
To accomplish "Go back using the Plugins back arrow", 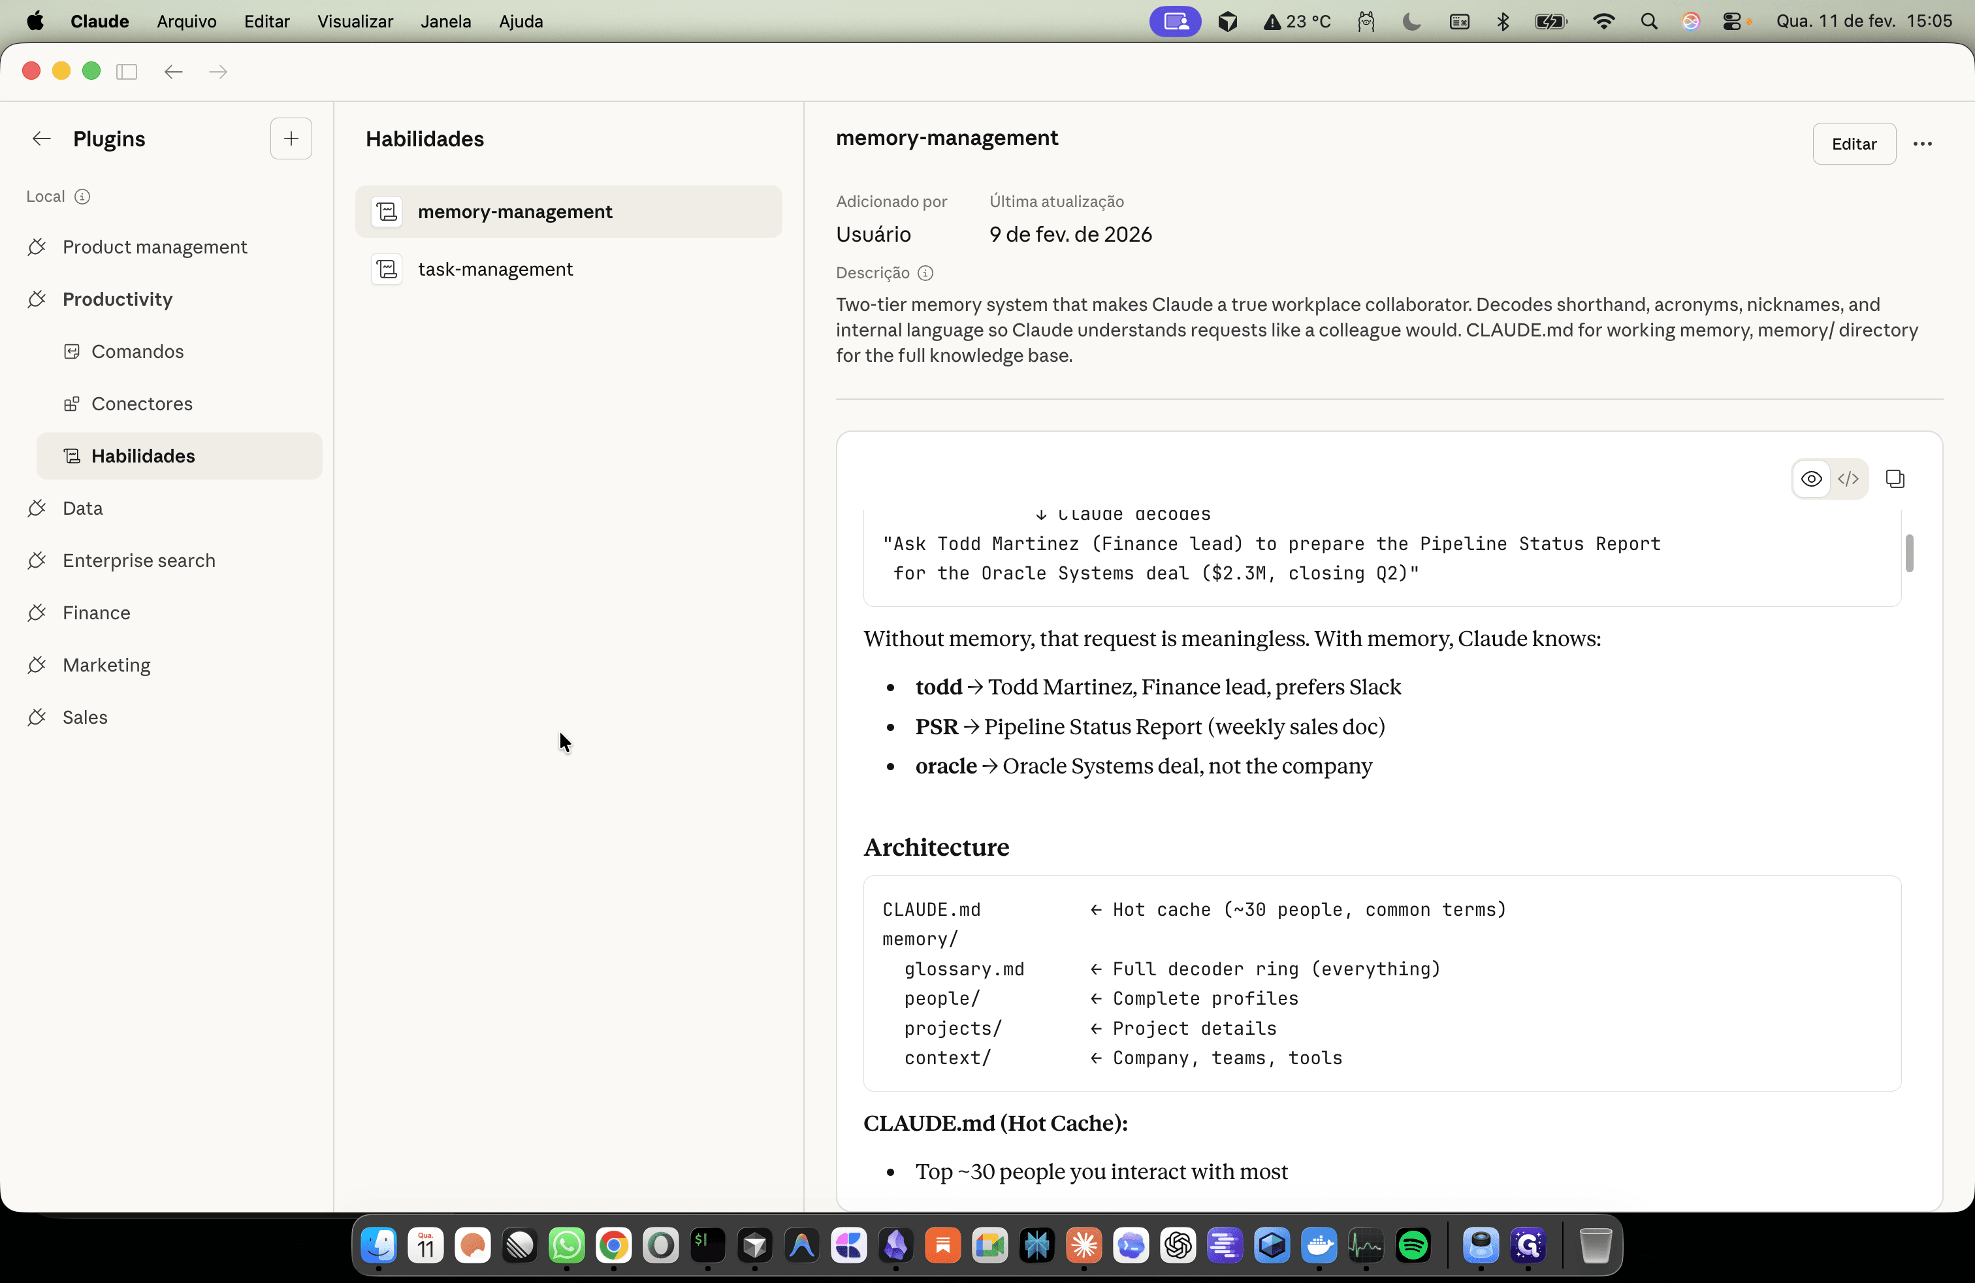I will [42, 138].
